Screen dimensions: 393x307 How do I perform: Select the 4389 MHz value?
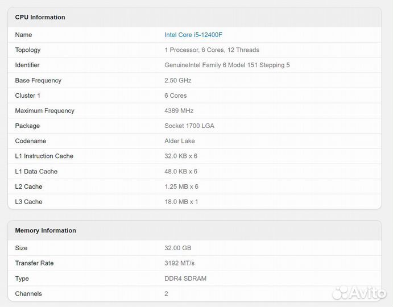179,110
